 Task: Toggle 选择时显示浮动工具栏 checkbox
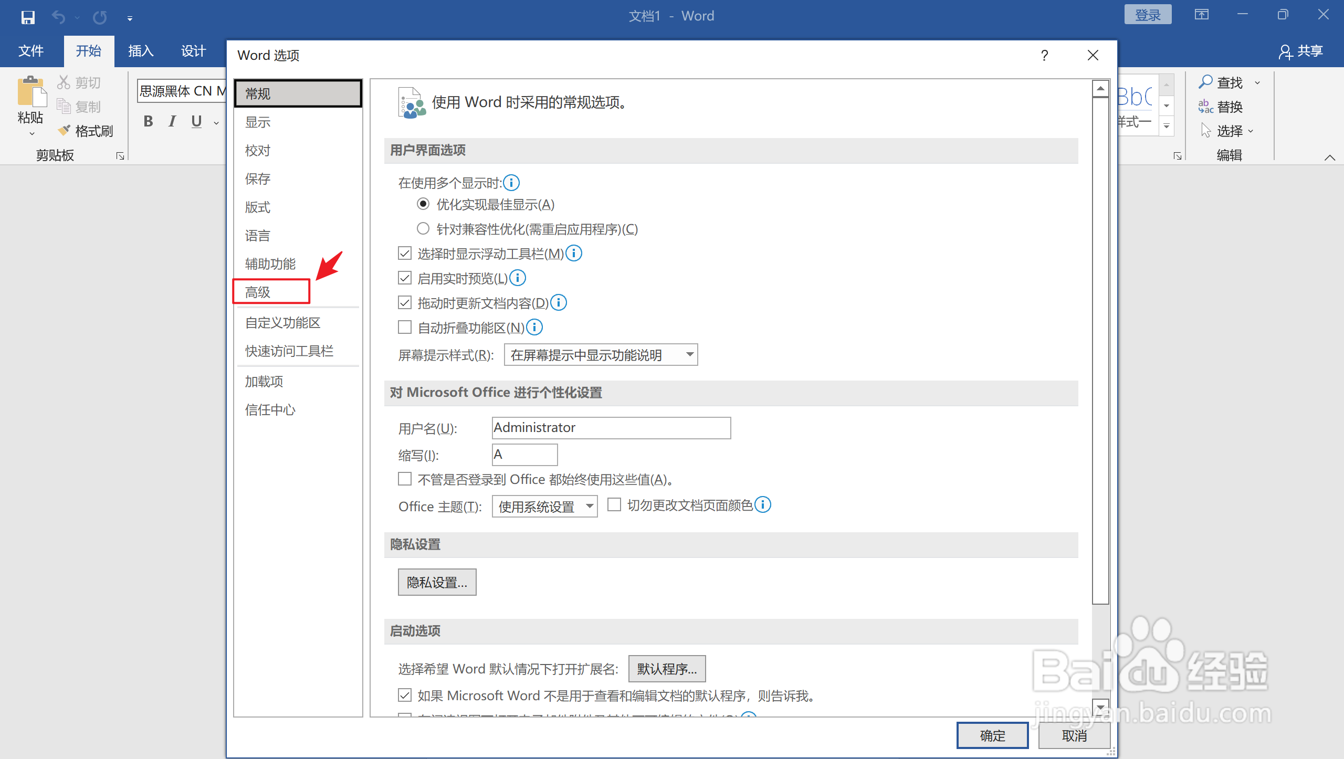pyautogui.click(x=405, y=254)
